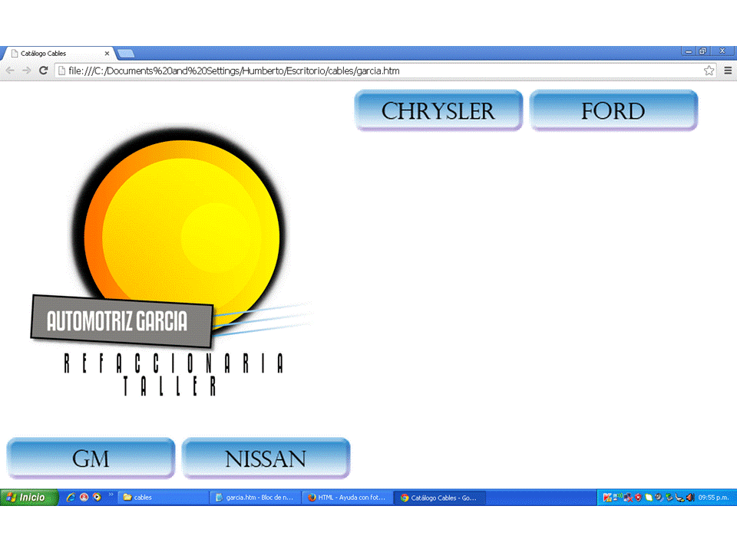The width and height of the screenshot is (737, 552).
Task: Open the red security shield tray icon
Action: click(x=638, y=497)
